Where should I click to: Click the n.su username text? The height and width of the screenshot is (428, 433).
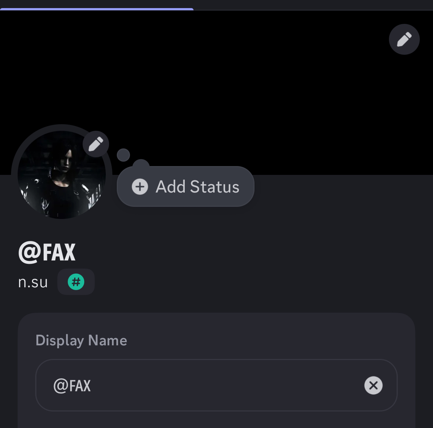pyautogui.click(x=33, y=282)
